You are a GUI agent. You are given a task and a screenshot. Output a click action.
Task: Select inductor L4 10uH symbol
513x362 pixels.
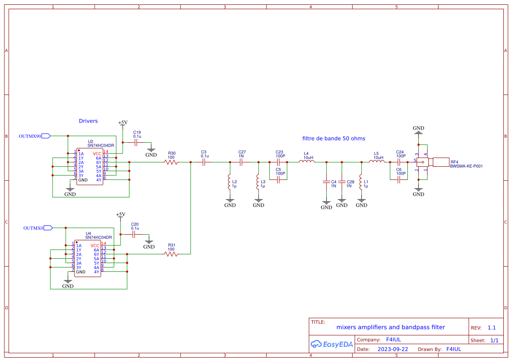pos(307,161)
